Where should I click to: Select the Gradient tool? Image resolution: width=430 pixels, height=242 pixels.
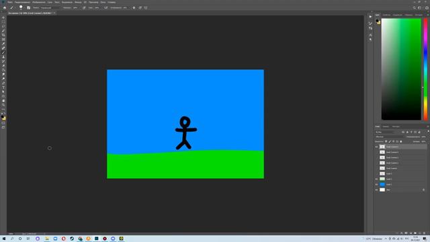tap(3, 70)
